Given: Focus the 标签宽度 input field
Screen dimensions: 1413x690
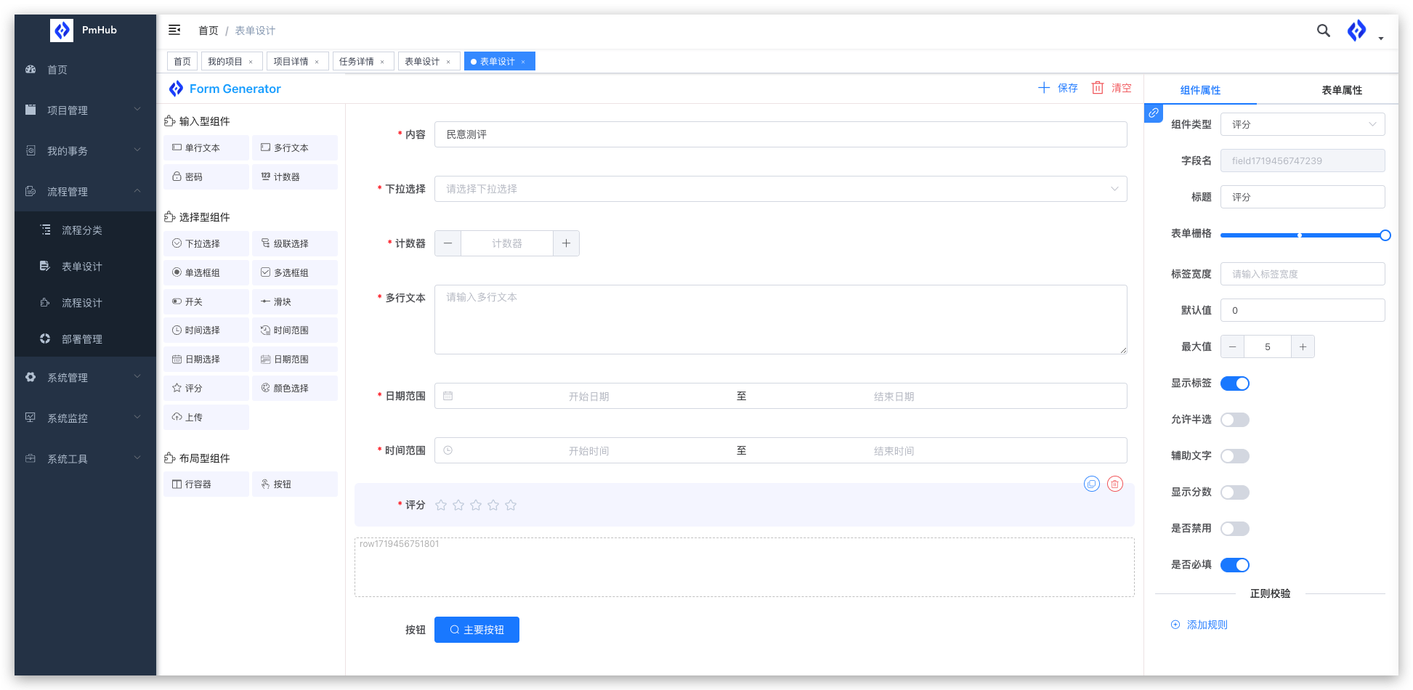Looking at the screenshot, I should [1303, 274].
